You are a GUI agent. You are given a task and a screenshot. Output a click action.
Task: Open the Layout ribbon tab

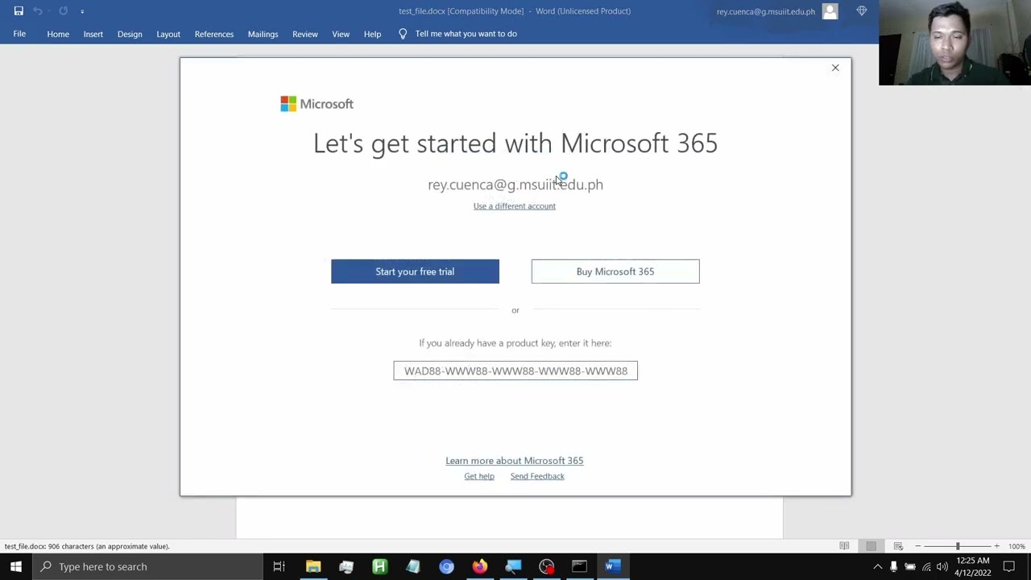coord(168,34)
